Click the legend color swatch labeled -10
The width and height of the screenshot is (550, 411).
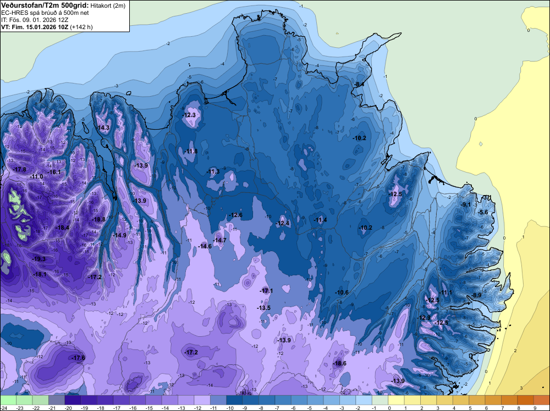[234, 400]
